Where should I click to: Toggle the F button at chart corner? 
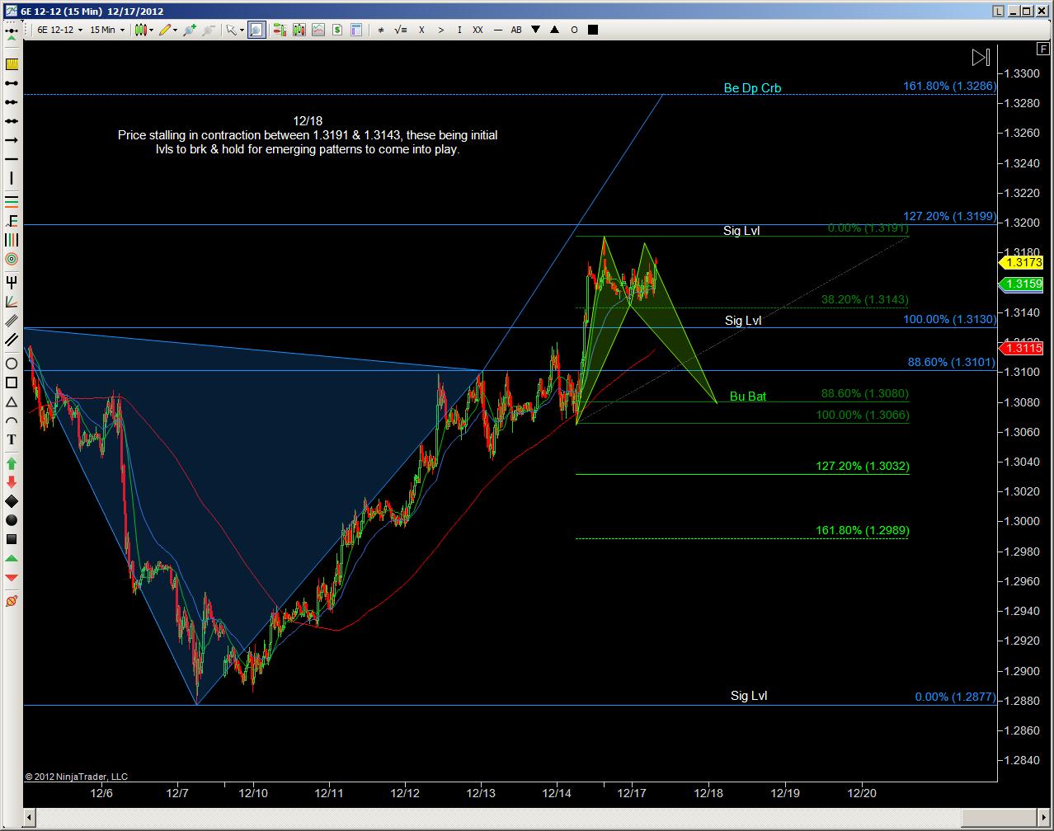1044,49
